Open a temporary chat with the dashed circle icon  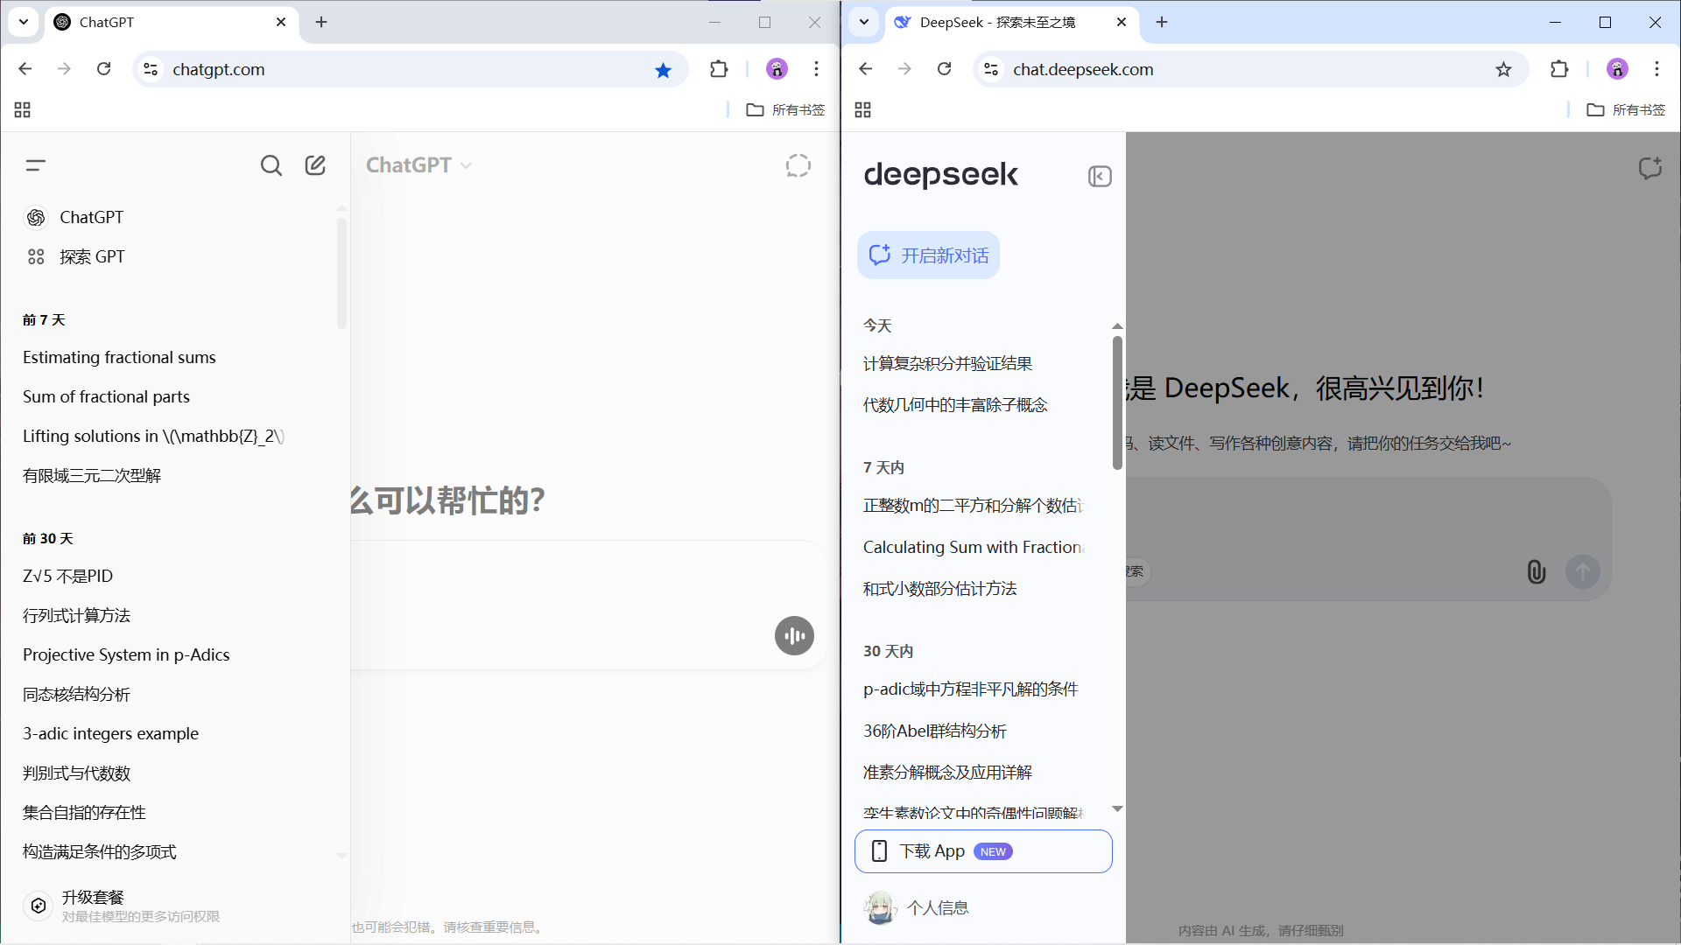(798, 165)
